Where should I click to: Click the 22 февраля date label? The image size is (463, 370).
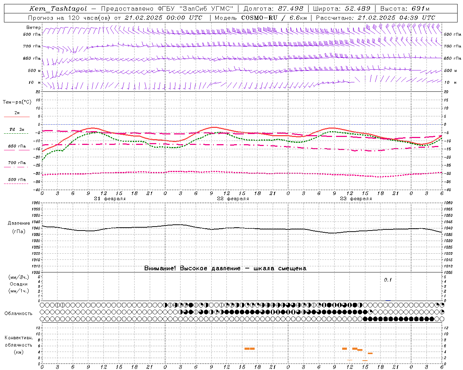tap(233, 199)
